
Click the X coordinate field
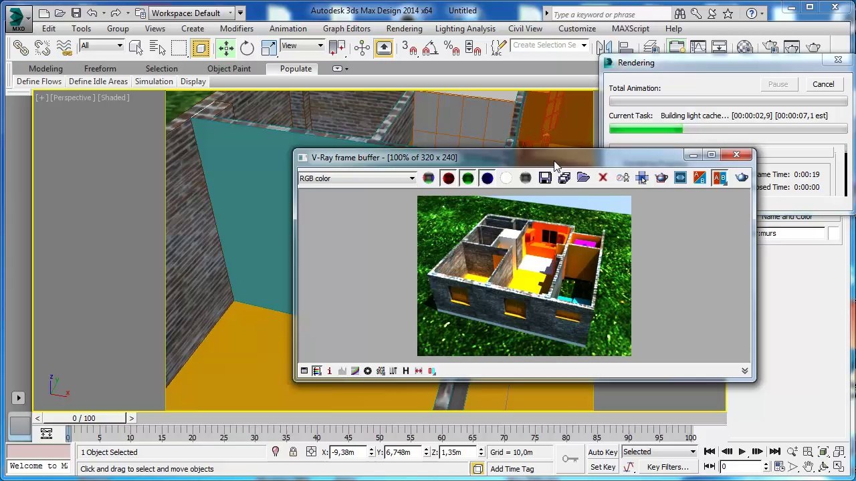pos(350,452)
